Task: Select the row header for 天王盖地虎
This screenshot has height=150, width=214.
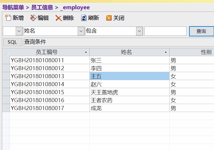Action: (x=6, y=92)
